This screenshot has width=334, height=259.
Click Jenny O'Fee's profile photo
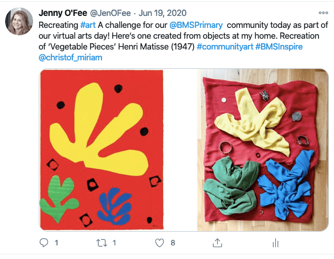coord(19,21)
